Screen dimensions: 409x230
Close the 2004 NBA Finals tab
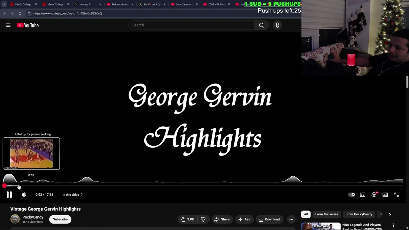(x=229, y=4)
